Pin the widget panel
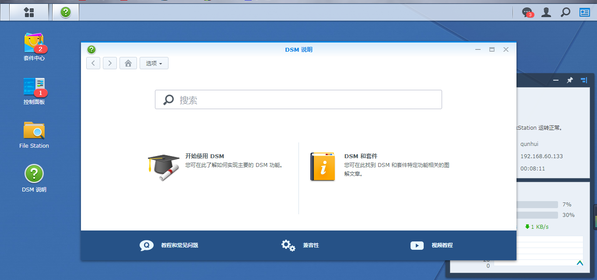 570,80
